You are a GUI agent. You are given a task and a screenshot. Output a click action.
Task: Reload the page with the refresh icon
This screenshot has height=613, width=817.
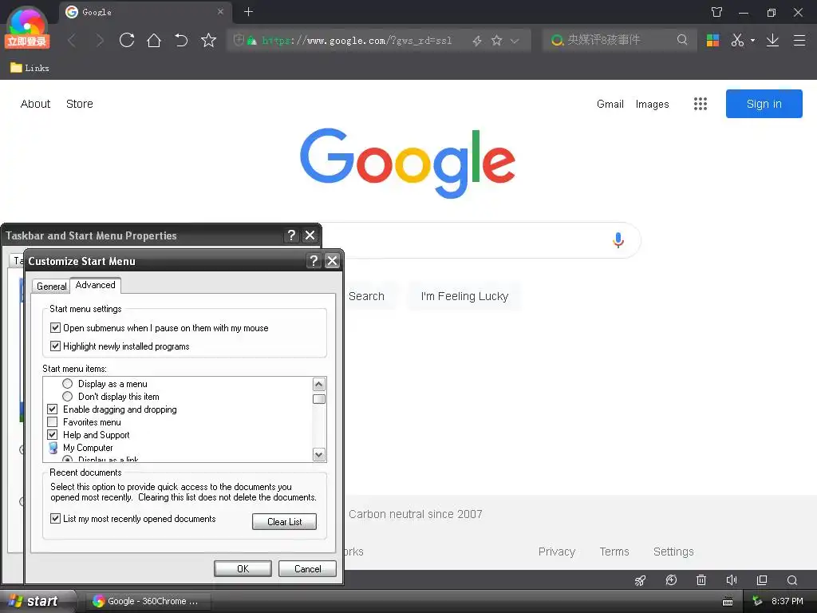click(x=127, y=40)
